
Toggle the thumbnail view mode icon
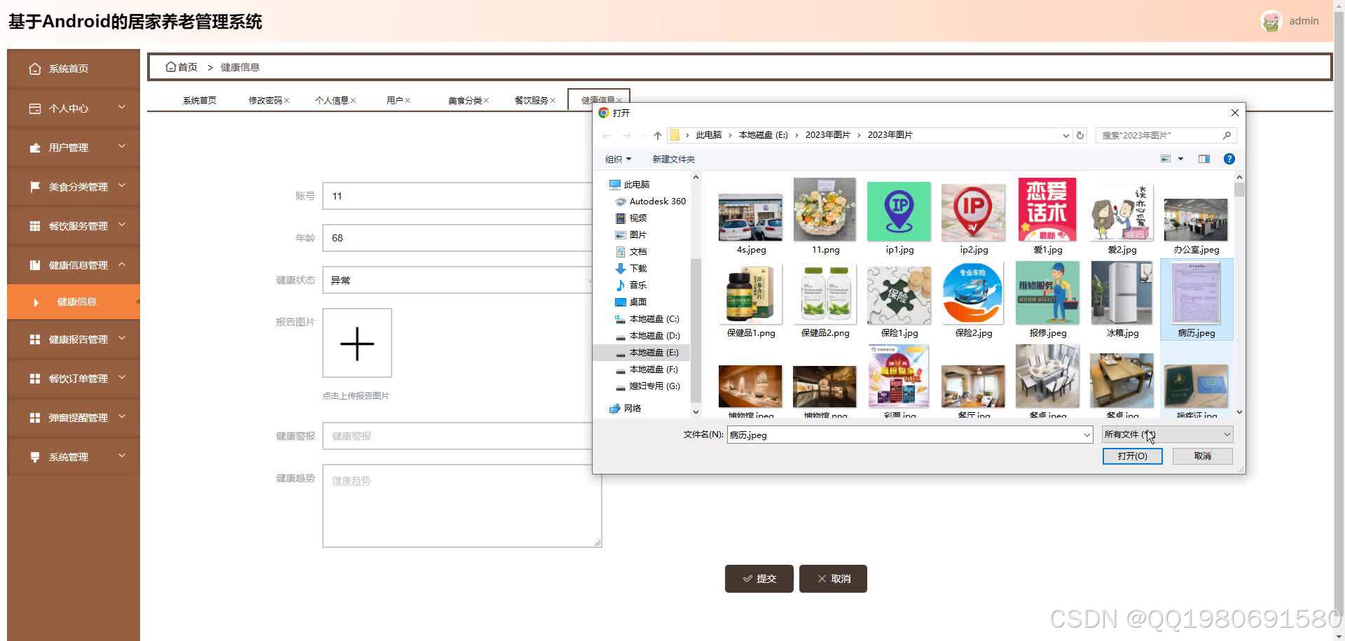(x=1167, y=159)
